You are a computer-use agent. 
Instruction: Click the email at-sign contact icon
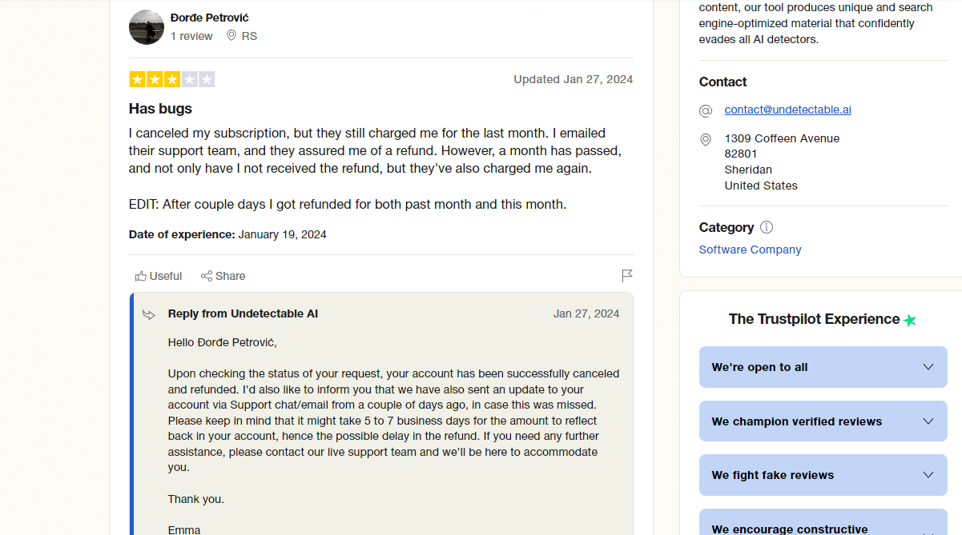(706, 110)
